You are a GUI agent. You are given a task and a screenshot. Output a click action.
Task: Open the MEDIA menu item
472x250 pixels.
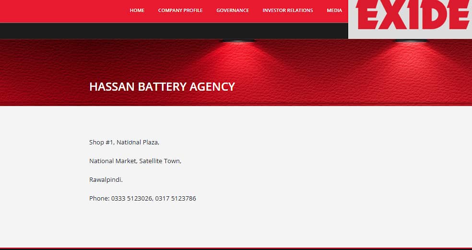click(334, 10)
